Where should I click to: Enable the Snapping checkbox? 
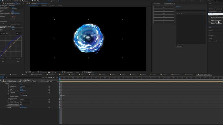pos(51,1)
